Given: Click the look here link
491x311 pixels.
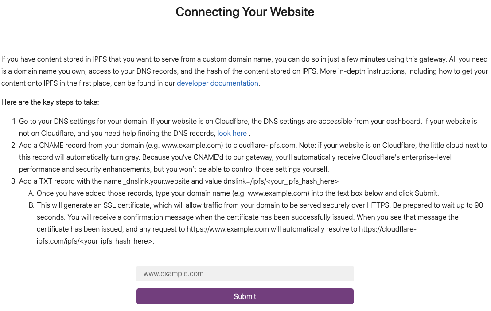Looking at the screenshot, I should [232, 133].
